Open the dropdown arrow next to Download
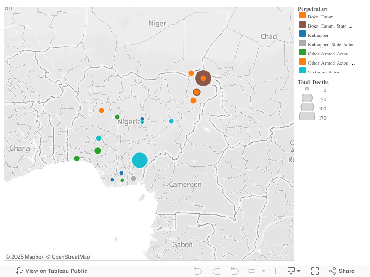Image resolution: width=370 pixels, height=277 pixels. (299, 271)
